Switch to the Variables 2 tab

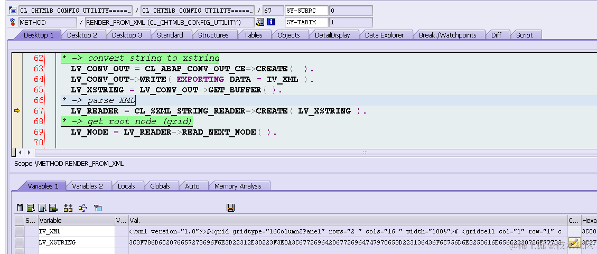point(87,186)
